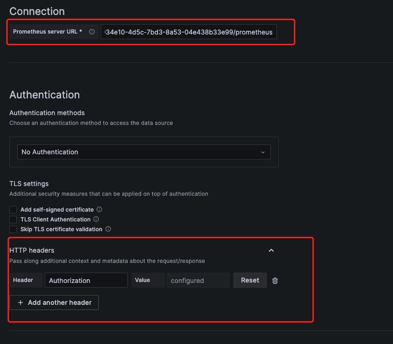
Task: Click info icon next to Add self-signed certificate
Action: pyautogui.click(x=99, y=210)
